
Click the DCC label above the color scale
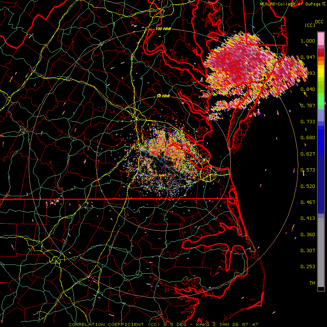[319, 22]
